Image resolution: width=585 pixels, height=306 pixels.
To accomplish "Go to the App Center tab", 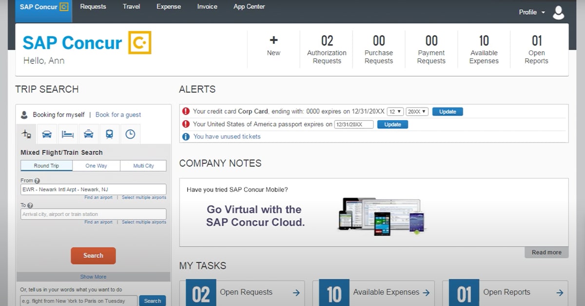I will [x=249, y=7].
